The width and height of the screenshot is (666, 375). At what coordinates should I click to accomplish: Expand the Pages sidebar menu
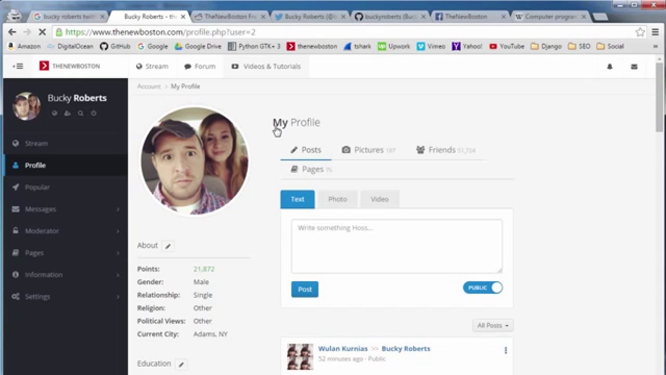66,253
